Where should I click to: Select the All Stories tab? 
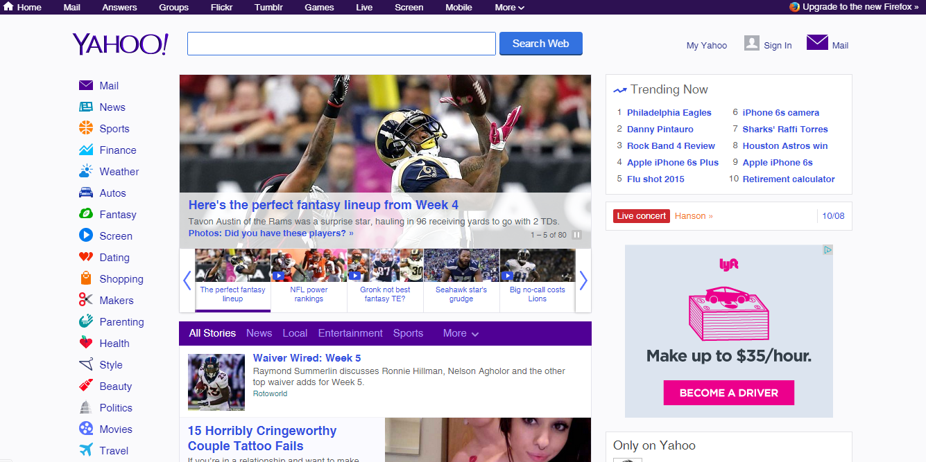(x=212, y=333)
